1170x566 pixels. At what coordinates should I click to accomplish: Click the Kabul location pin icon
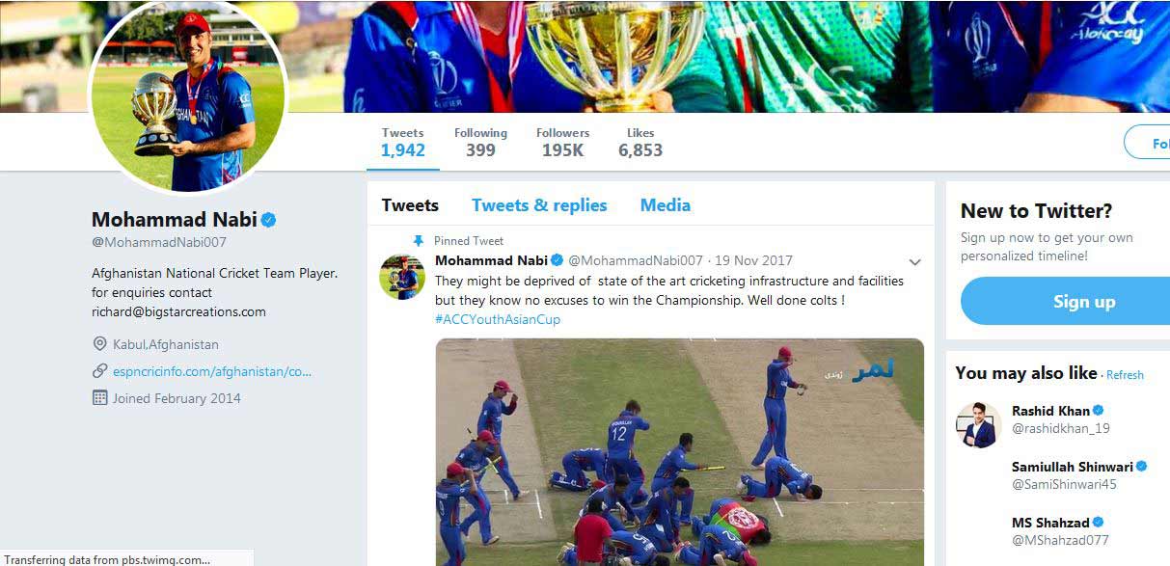tap(99, 344)
